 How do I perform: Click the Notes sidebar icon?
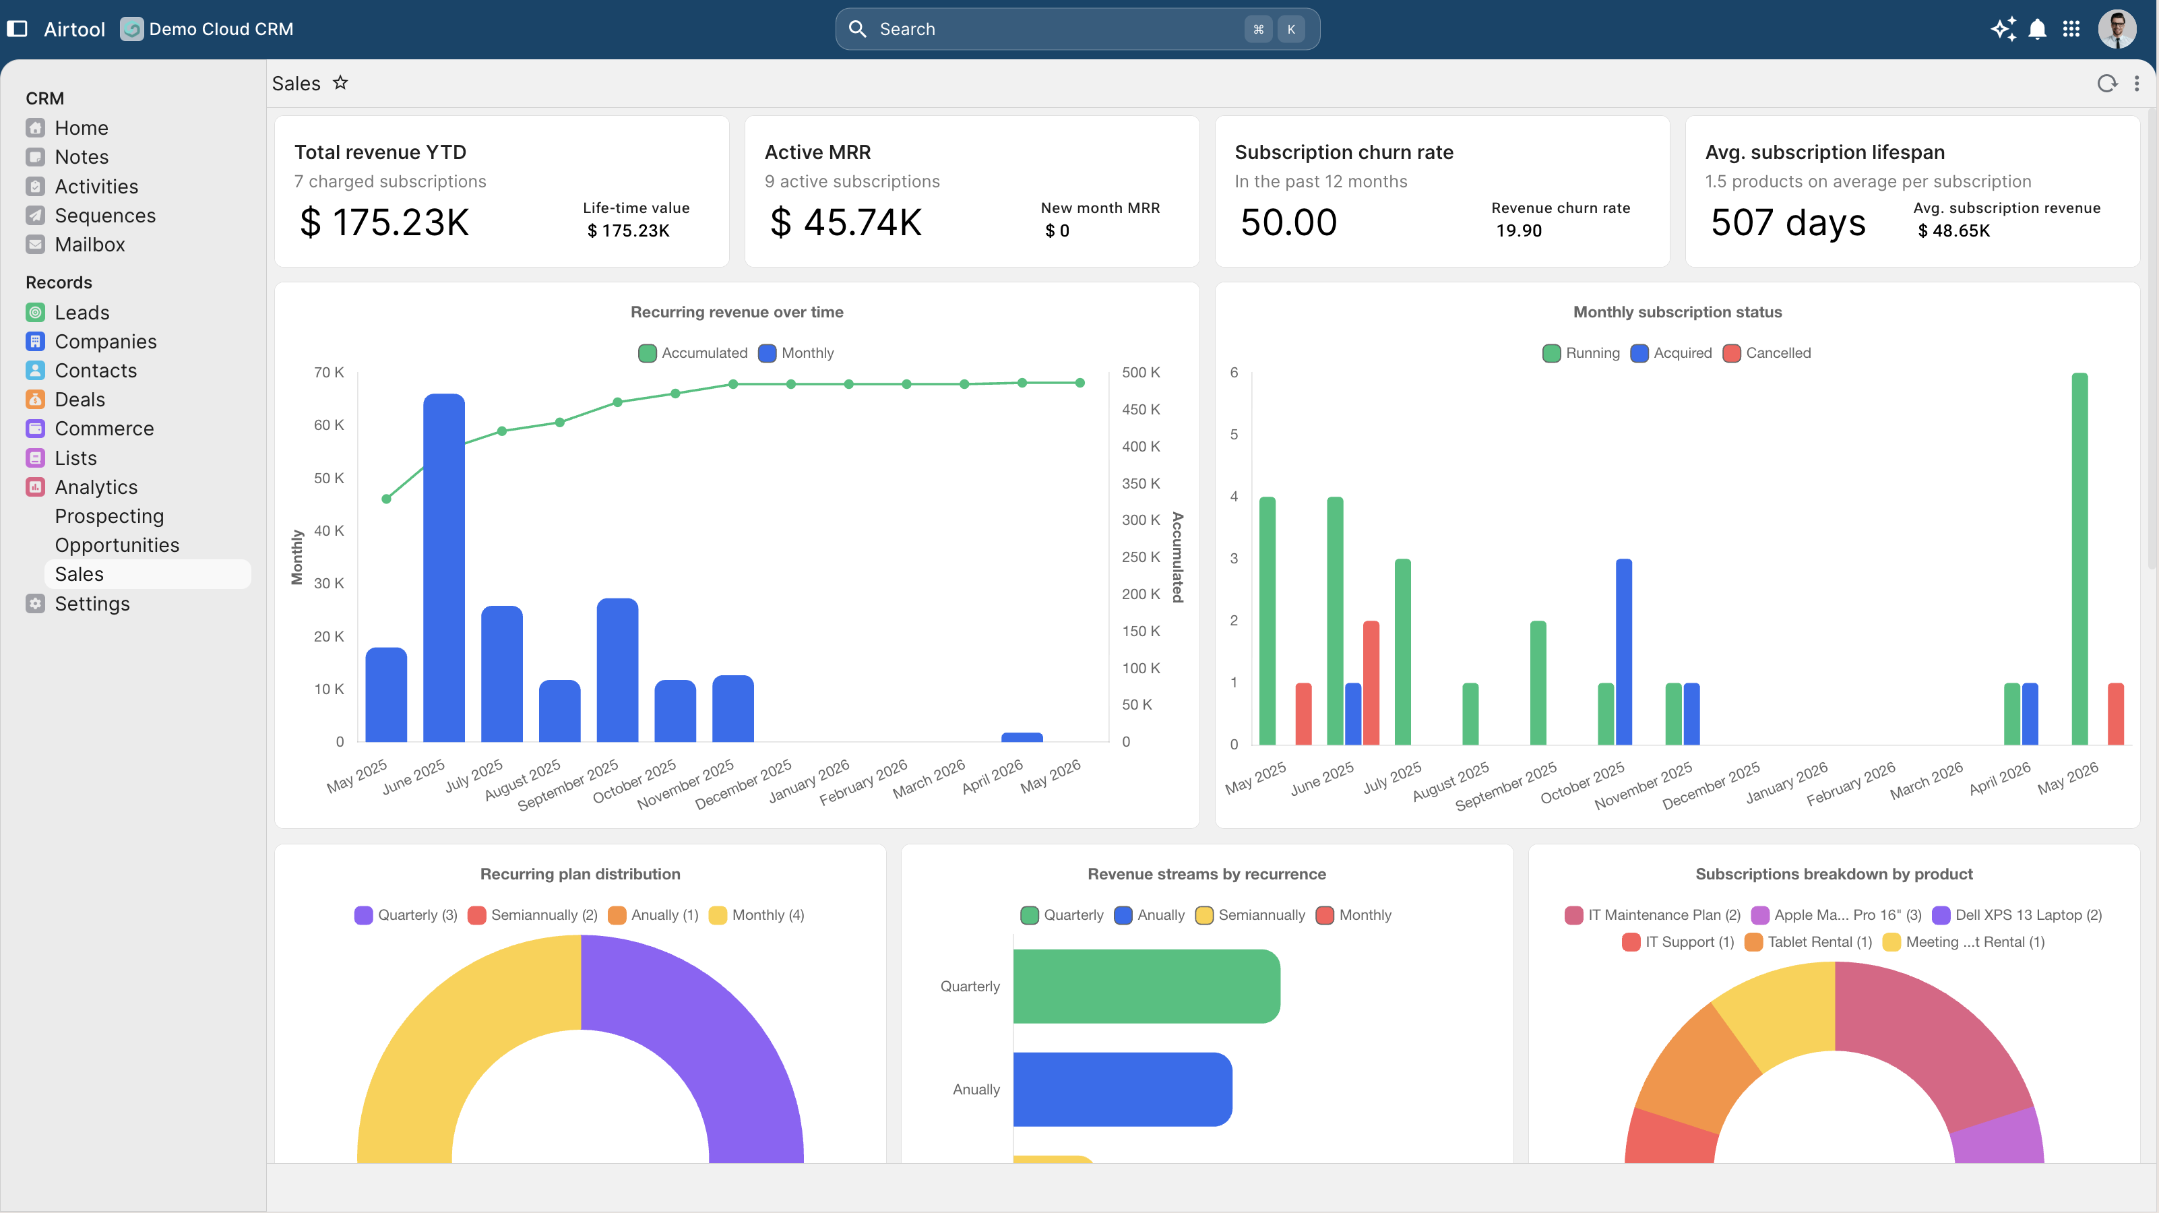tap(35, 157)
